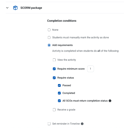Uncheck the Completed status checkbox
The height and width of the screenshot is (128, 124).
[x=59, y=93]
